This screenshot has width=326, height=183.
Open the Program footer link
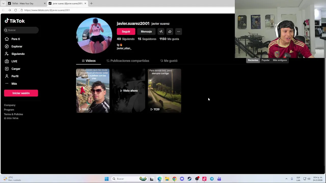(9, 110)
